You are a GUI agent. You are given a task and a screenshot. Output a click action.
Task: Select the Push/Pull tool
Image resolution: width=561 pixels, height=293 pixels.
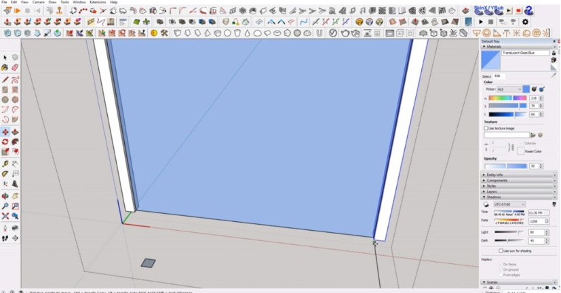coord(15,132)
